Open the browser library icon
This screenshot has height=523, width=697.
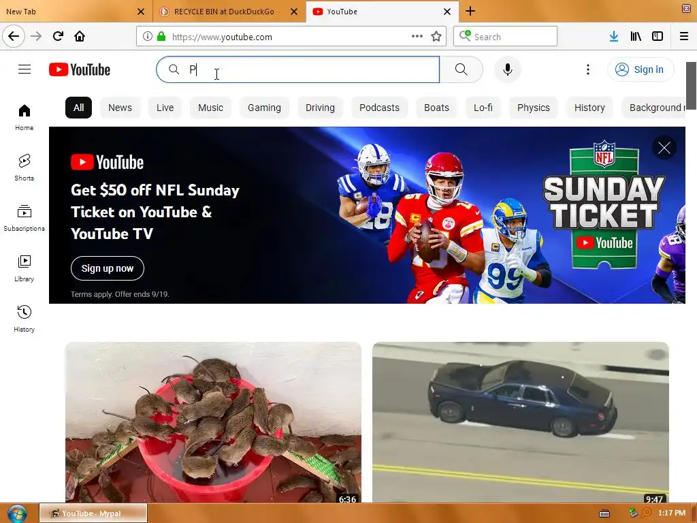[636, 36]
